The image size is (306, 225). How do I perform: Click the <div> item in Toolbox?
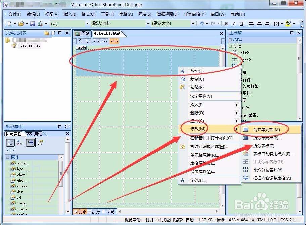[x=244, y=53]
